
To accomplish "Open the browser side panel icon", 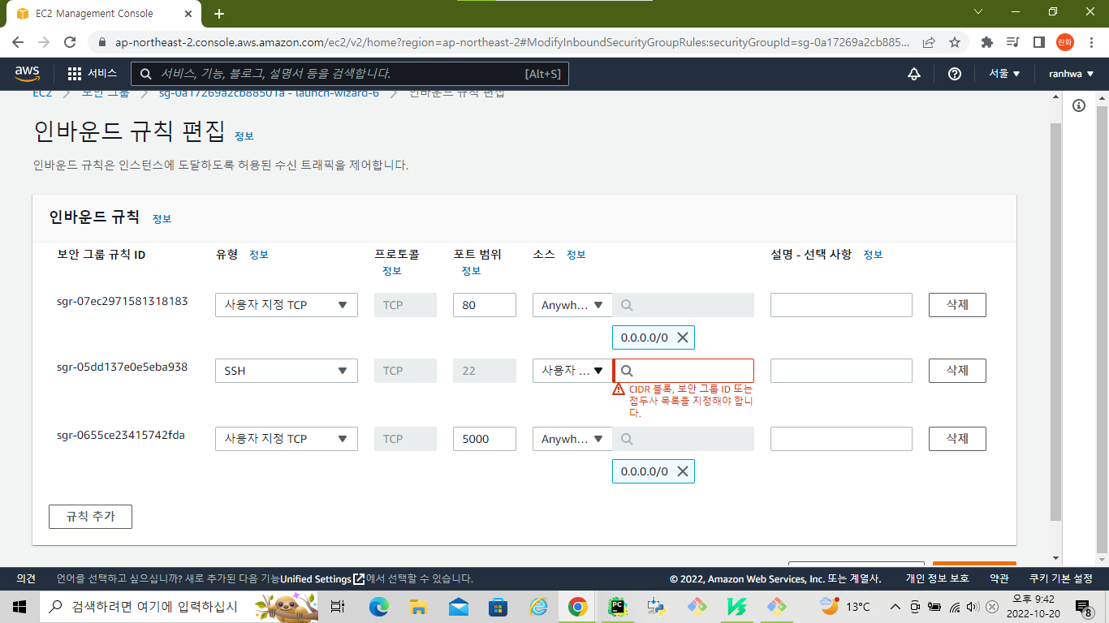I will (x=1038, y=42).
